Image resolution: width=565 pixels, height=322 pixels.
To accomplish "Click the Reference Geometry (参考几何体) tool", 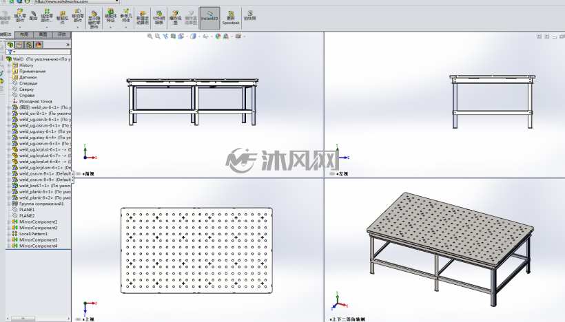I will click(126, 17).
